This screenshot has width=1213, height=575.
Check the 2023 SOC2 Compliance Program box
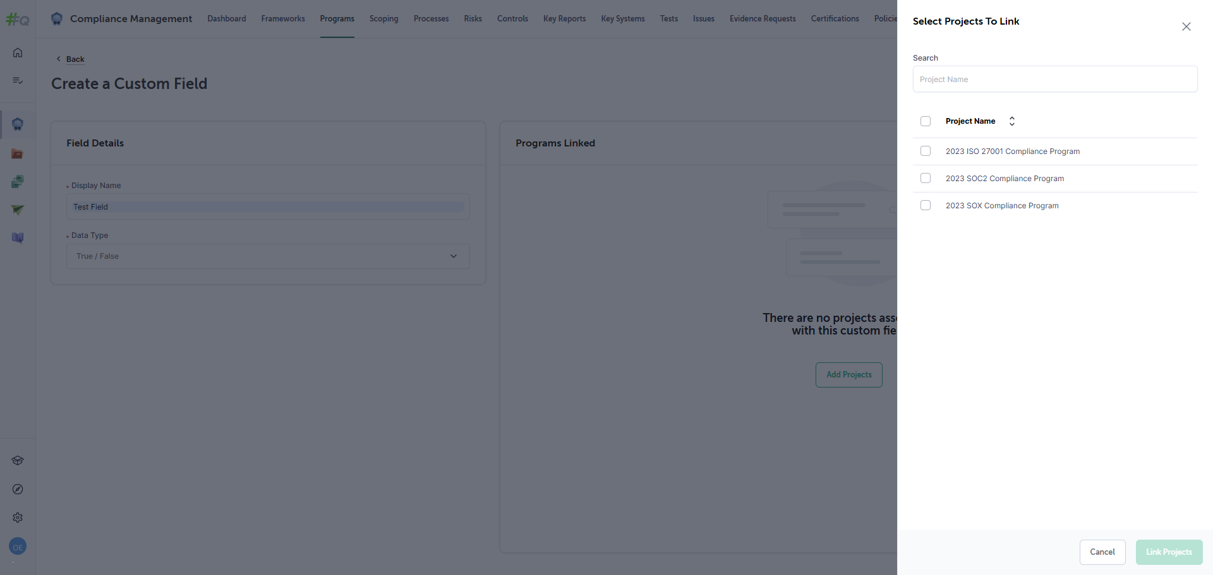click(926, 178)
